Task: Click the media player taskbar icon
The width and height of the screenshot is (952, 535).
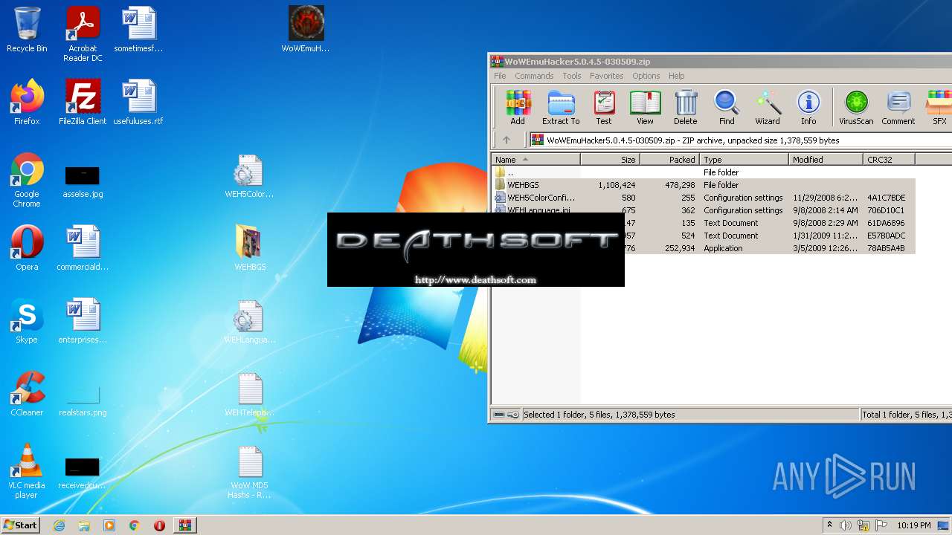Action: click(x=109, y=525)
